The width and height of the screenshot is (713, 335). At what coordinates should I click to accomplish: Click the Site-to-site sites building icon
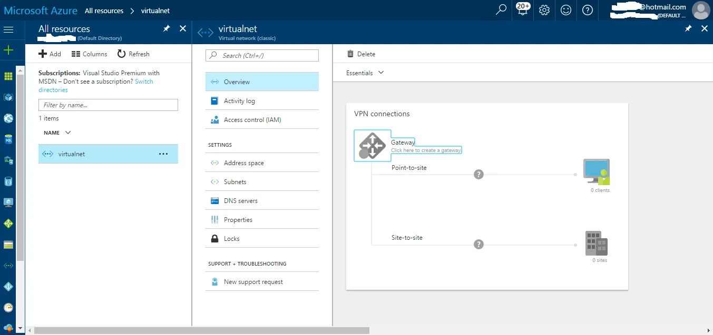[597, 243]
